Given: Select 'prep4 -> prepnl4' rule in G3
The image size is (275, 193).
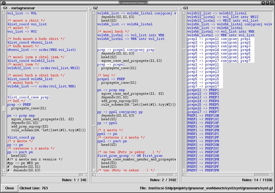Looking at the screenshot, I should (x=203, y=75).
